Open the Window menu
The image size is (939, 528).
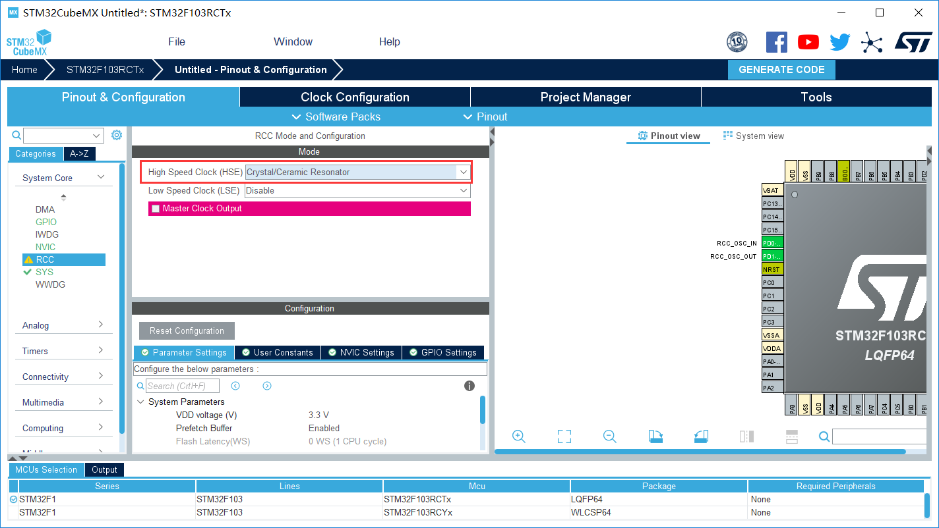(293, 41)
